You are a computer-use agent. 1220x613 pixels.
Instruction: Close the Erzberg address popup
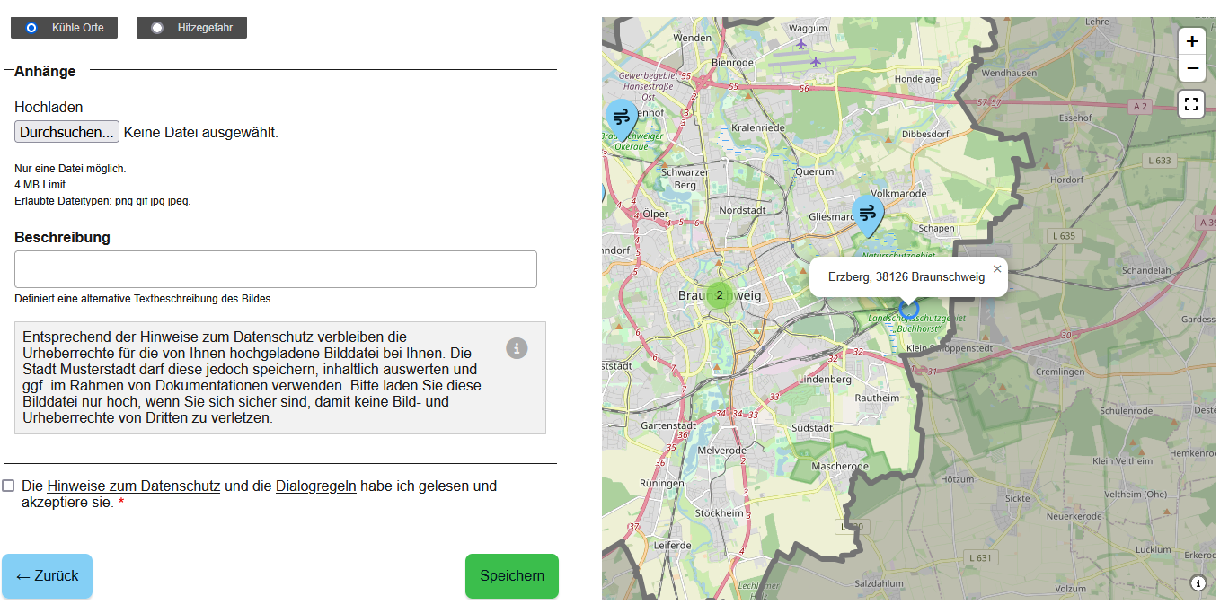pyautogui.click(x=997, y=268)
